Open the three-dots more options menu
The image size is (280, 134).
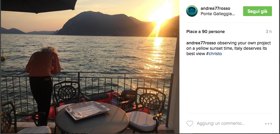(268, 124)
